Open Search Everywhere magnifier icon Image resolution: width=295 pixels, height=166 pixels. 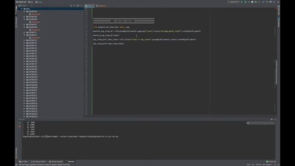278,2
